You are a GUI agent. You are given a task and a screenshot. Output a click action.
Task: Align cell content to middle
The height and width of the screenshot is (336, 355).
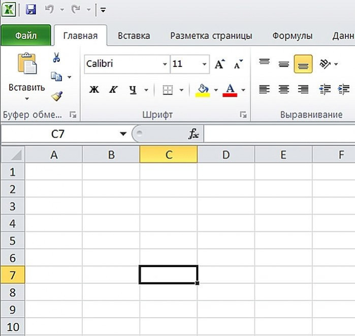pos(284,64)
